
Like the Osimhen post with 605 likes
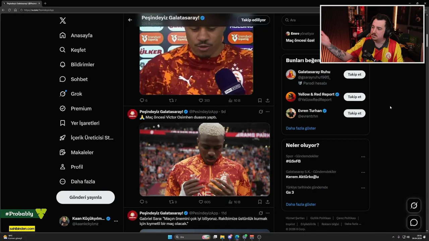204,202
